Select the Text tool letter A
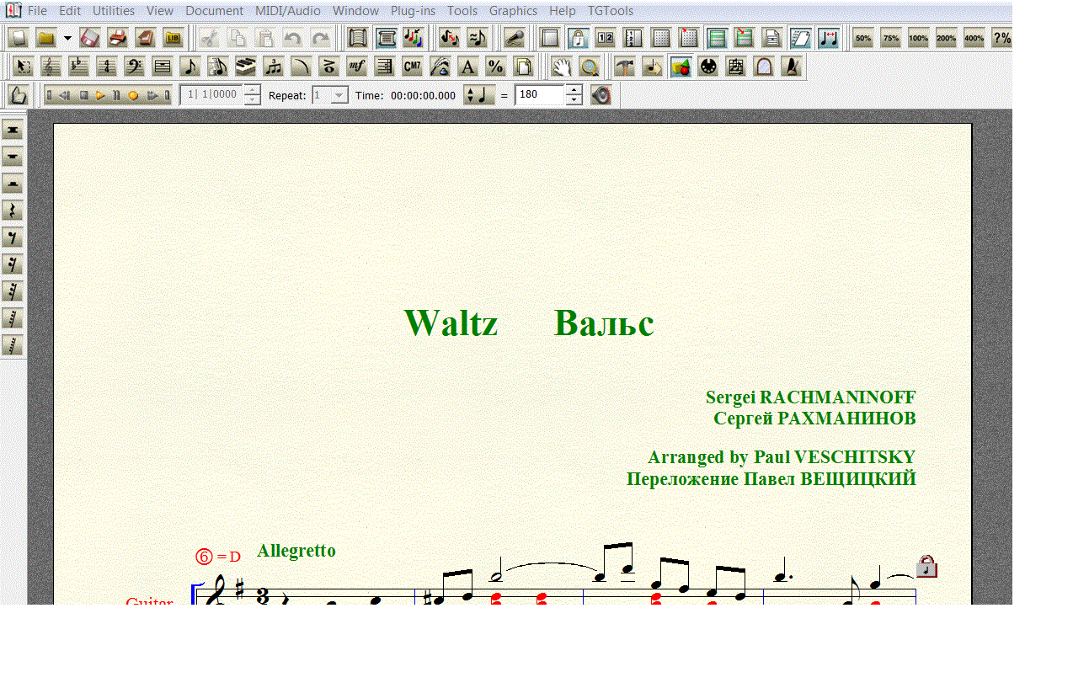The image size is (1073, 688). [468, 67]
